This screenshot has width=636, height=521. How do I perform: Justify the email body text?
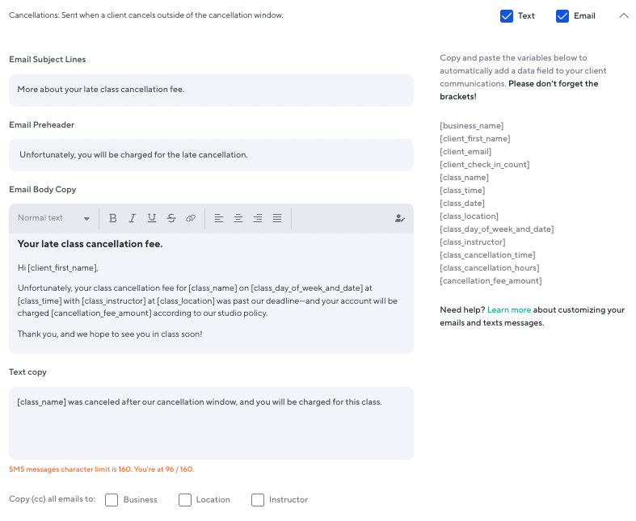tap(277, 218)
